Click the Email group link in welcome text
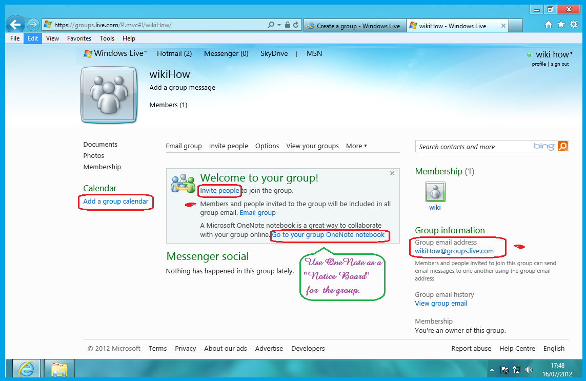This screenshot has height=381, width=586. pos(257,213)
